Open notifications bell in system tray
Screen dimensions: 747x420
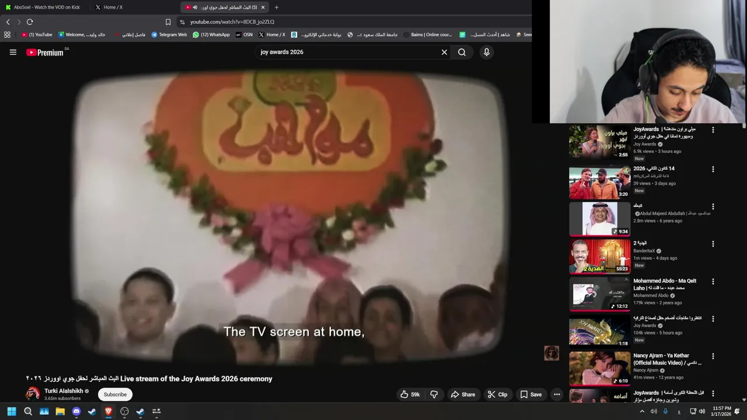[738, 411]
